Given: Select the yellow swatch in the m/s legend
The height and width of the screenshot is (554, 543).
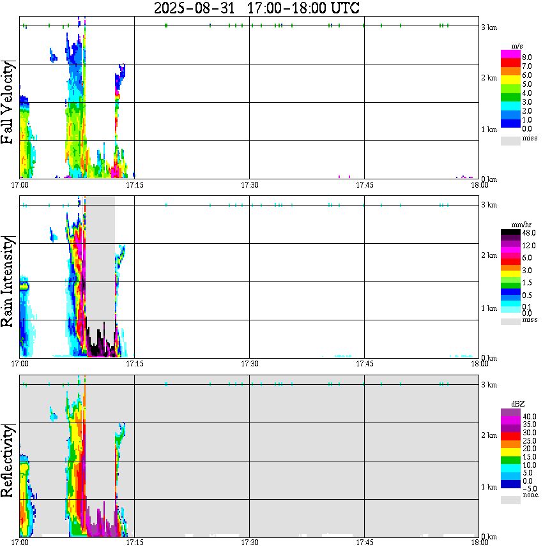Looking at the screenshot, I should [510, 80].
